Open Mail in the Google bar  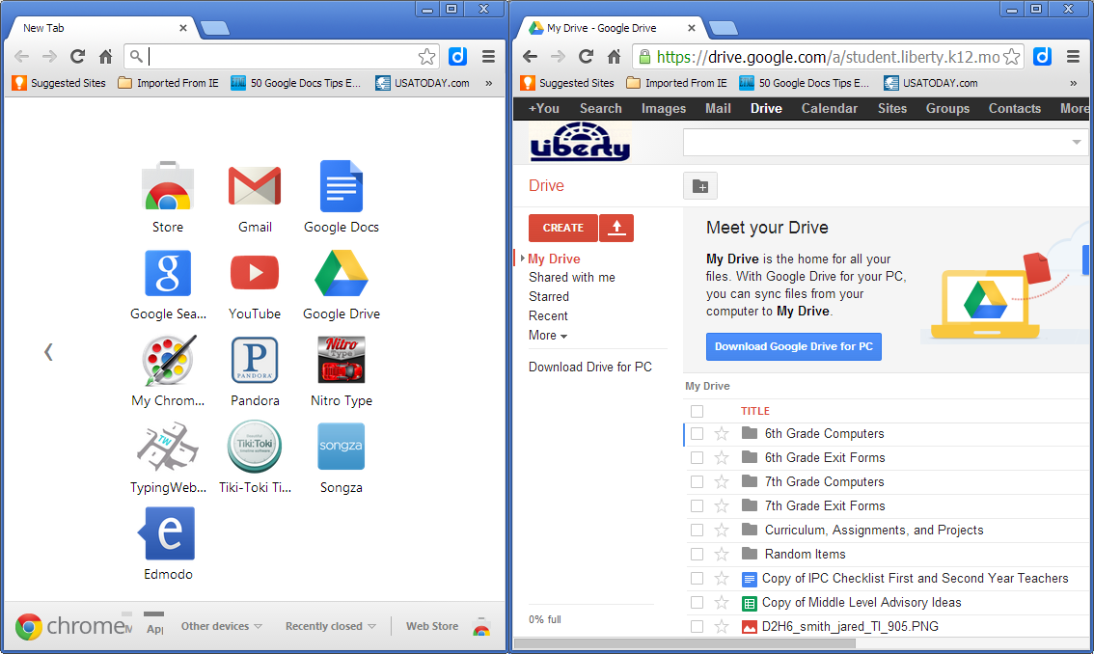(x=718, y=108)
